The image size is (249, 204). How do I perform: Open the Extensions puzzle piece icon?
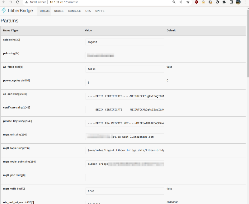224,2
